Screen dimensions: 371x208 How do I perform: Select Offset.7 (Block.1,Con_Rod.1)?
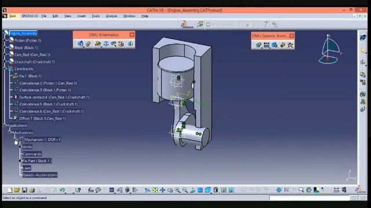point(42,118)
